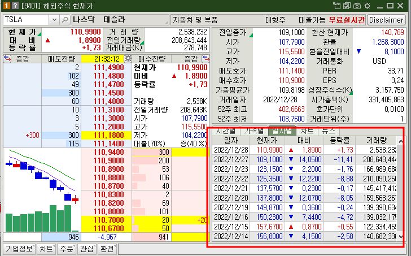Click the ask price 111.1400

108,144
